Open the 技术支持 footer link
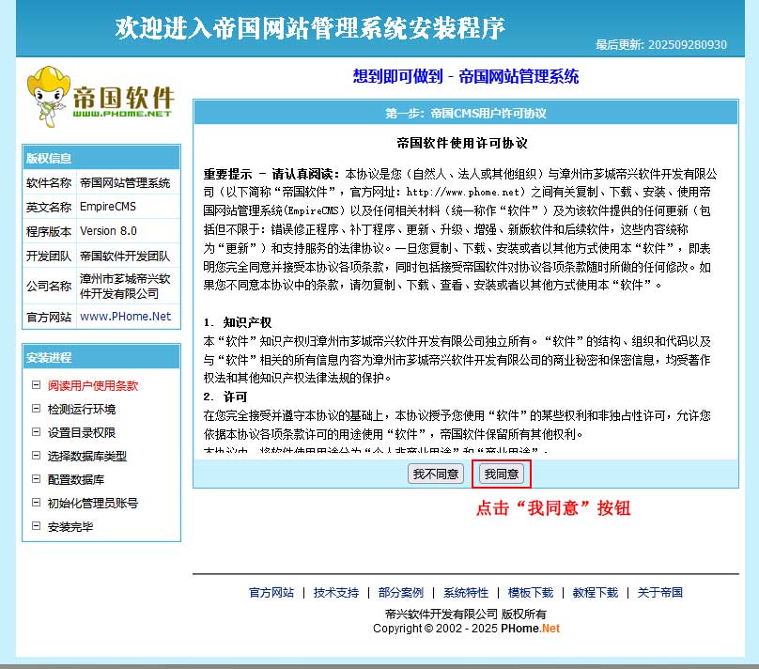 pos(336,593)
